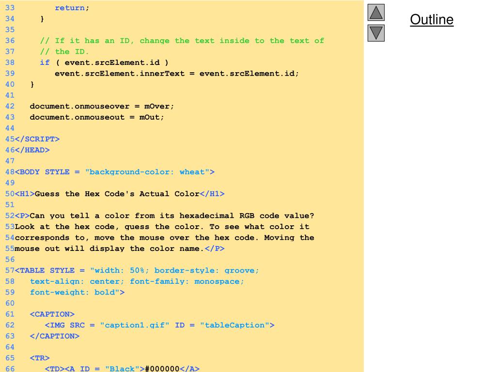Click 'if ( event.srcElement.id )' on line 38
This screenshot has width=496, height=372.
(x=104, y=62)
